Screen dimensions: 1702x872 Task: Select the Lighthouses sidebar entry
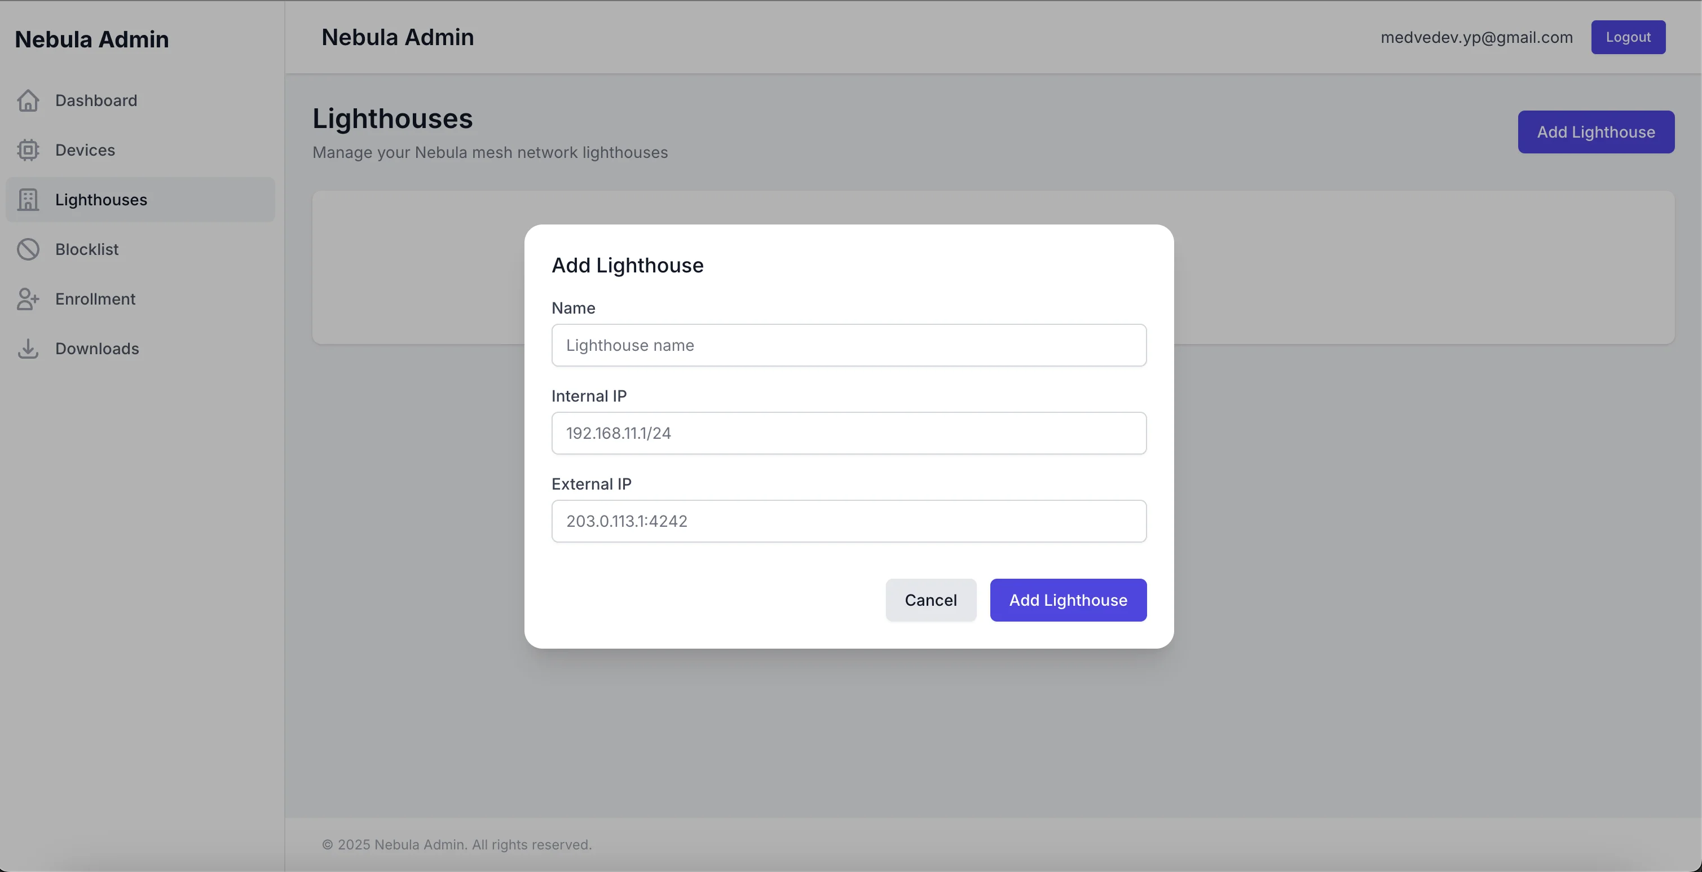[x=101, y=200]
